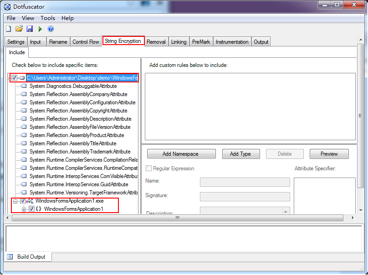Toggle the WindowsFormsApplication1.exe checkbox
368x275 pixels.
point(23,201)
